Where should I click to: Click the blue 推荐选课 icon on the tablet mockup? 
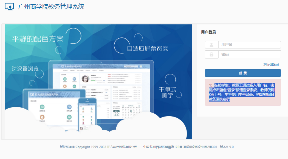click(69, 107)
